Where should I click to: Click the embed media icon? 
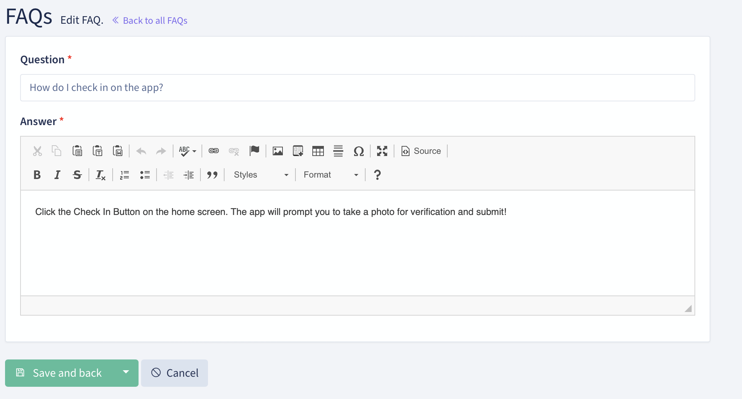(x=298, y=151)
